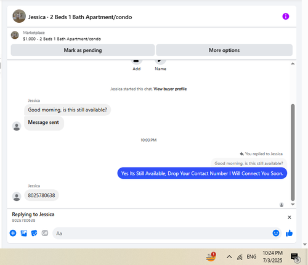This screenshot has height=265, width=308.
Task: Open More options for listing
Action: (x=224, y=50)
